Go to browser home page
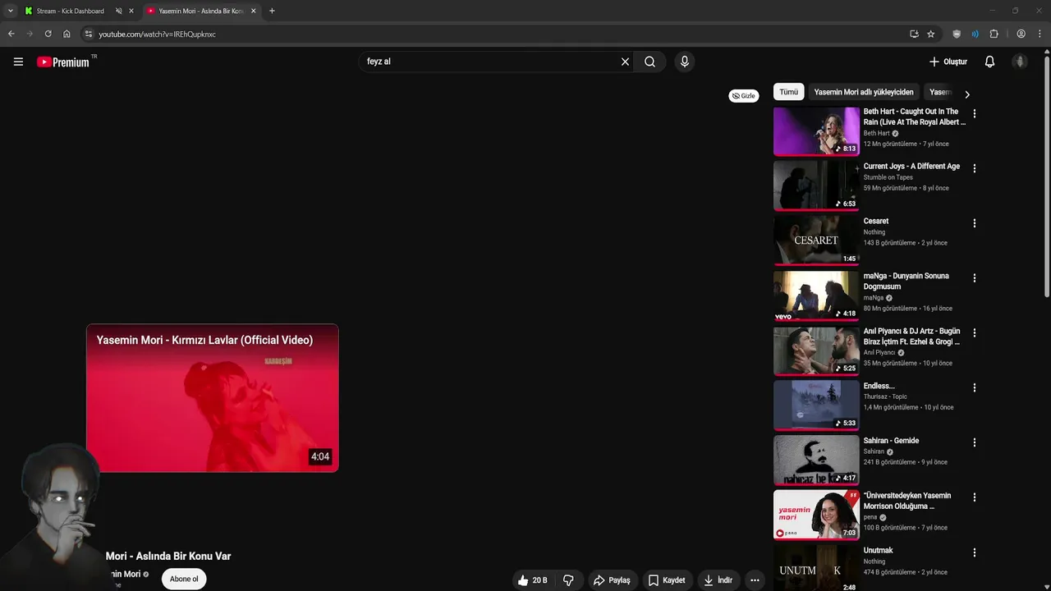 pyautogui.click(x=67, y=34)
